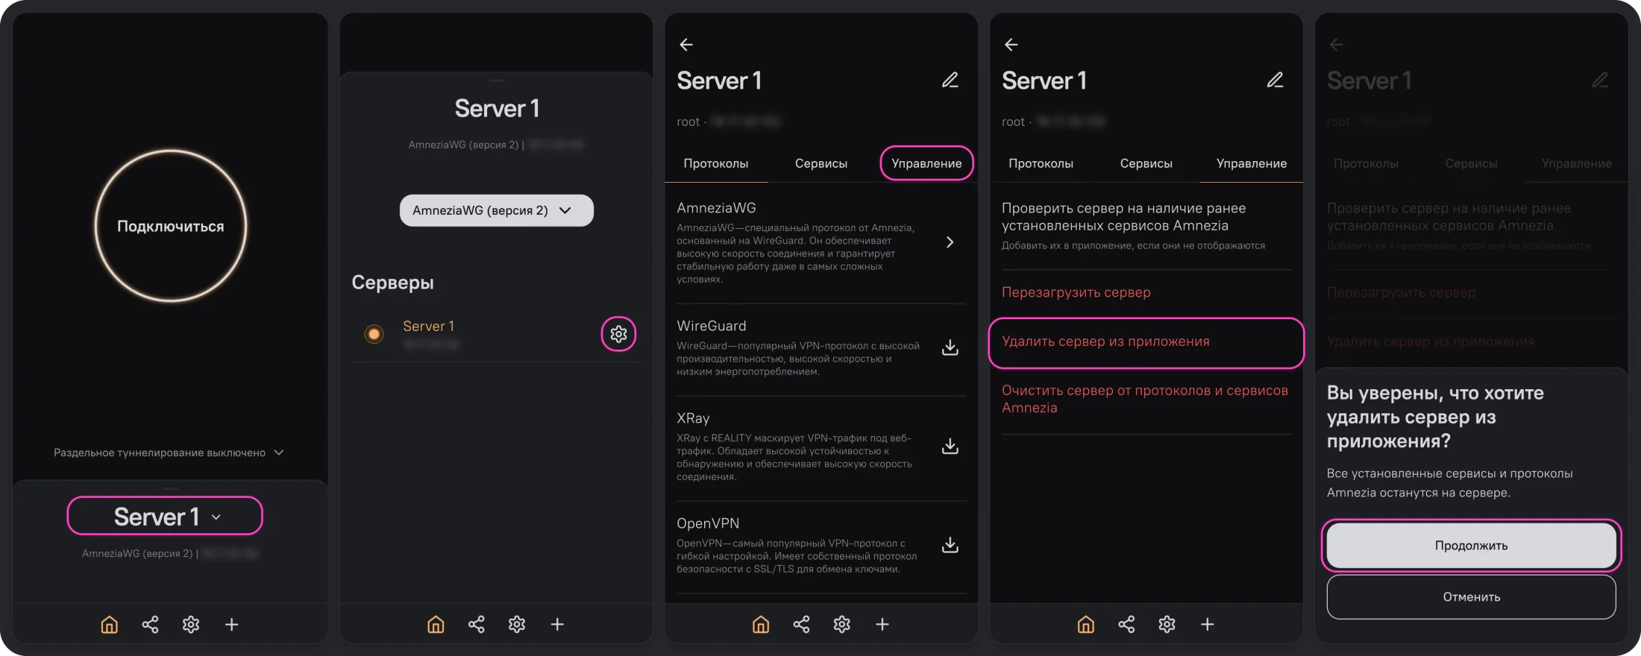1641x656 pixels.
Task: Tap settings gear in management options screen's bottom bar
Action: (1167, 625)
